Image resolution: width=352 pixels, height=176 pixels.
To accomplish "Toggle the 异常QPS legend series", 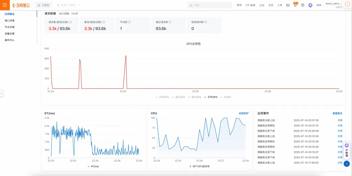I will coord(211,97).
